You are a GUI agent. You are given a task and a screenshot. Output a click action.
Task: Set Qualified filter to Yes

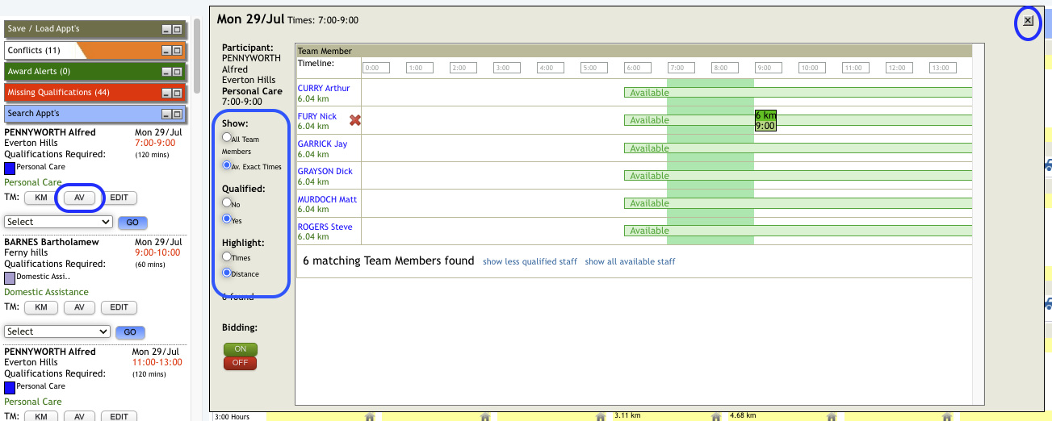tap(227, 219)
